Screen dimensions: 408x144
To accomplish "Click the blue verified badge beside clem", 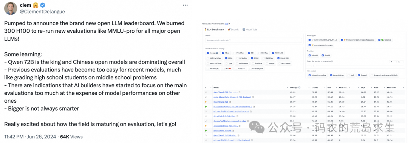I will 42,5.
